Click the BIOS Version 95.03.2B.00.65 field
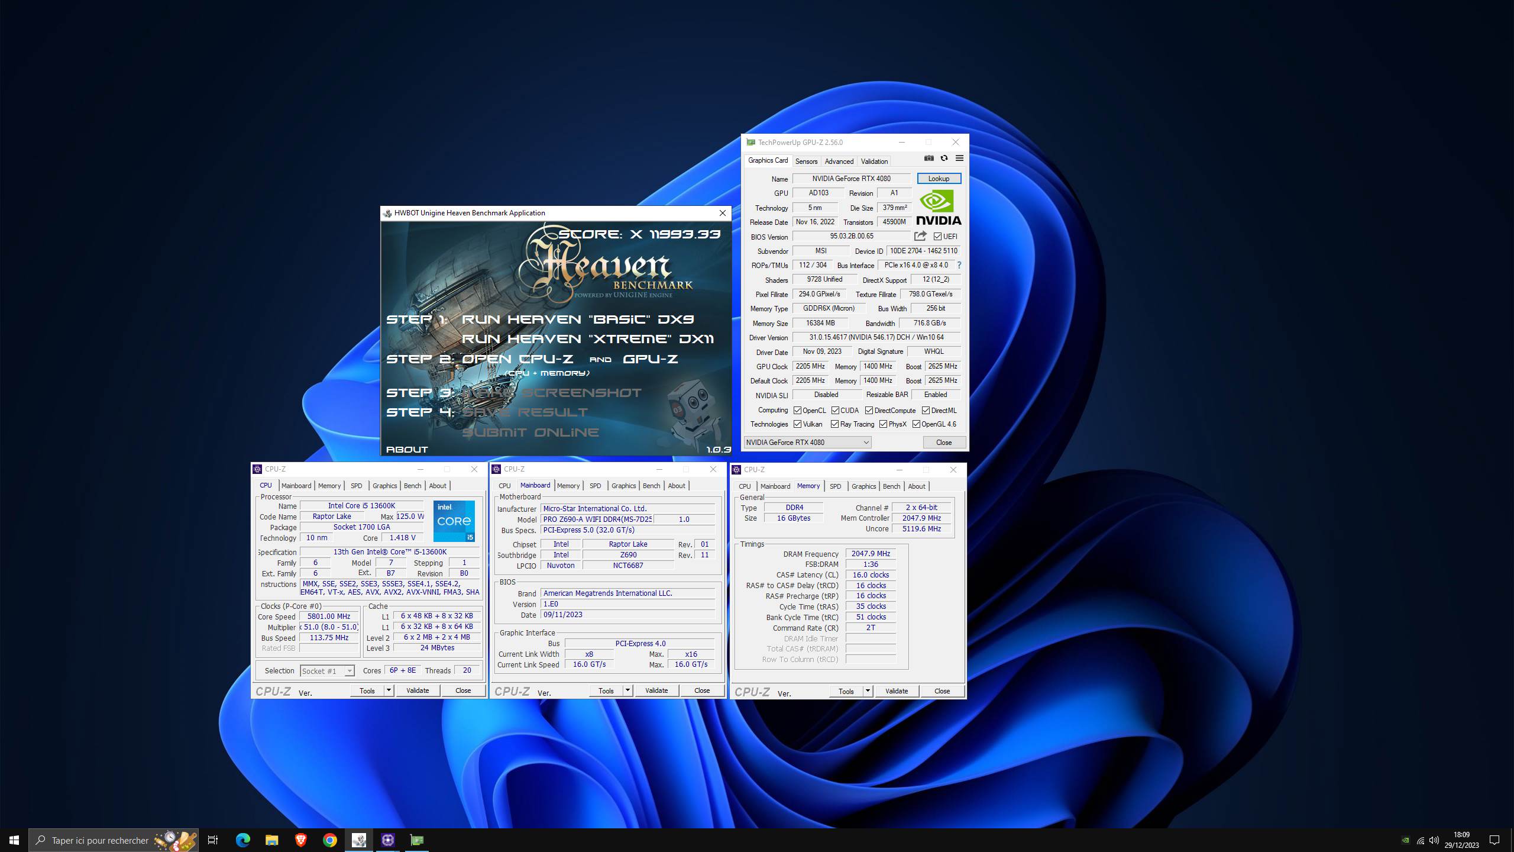 click(851, 236)
